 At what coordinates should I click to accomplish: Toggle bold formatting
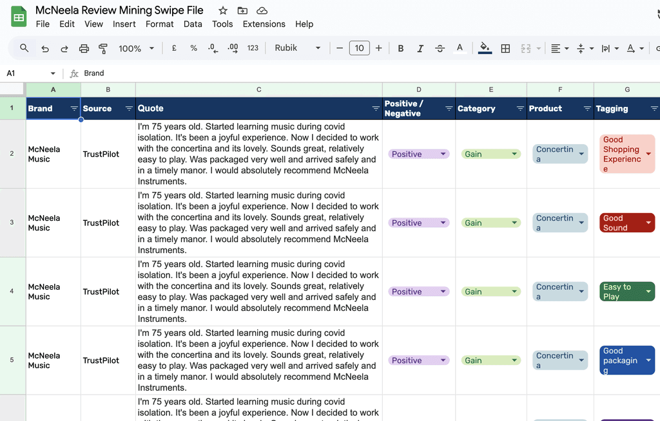(x=401, y=48)
